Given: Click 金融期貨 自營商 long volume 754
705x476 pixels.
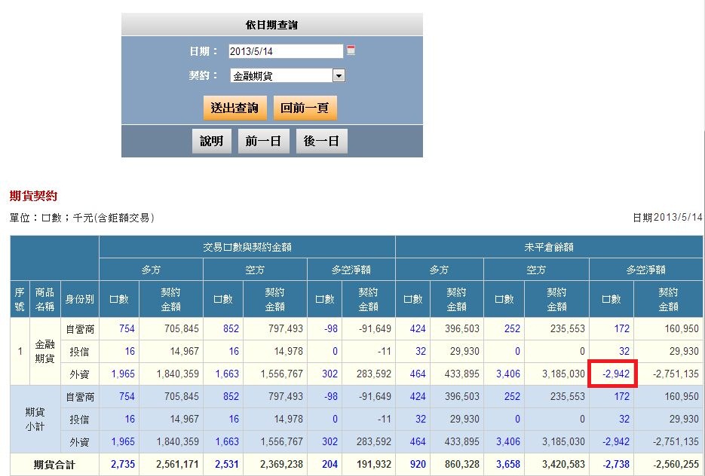Looking at the screenshot, I should [x=127, y=328].
